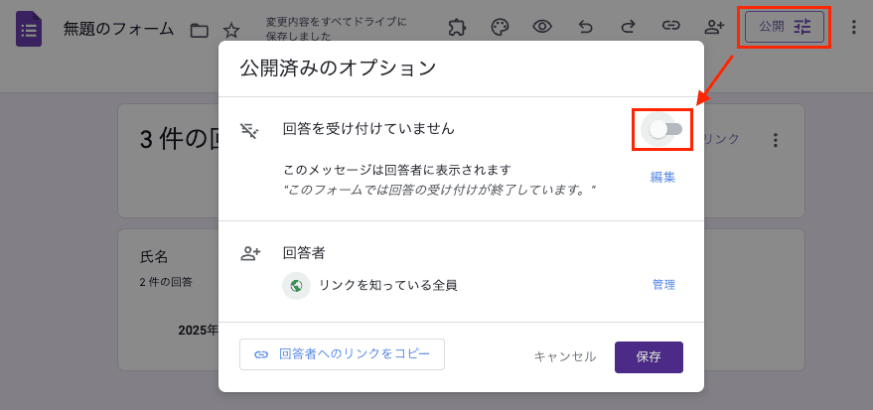Open the three-dot more menu in header
The image size is (873, 410).
click(853, 27)
